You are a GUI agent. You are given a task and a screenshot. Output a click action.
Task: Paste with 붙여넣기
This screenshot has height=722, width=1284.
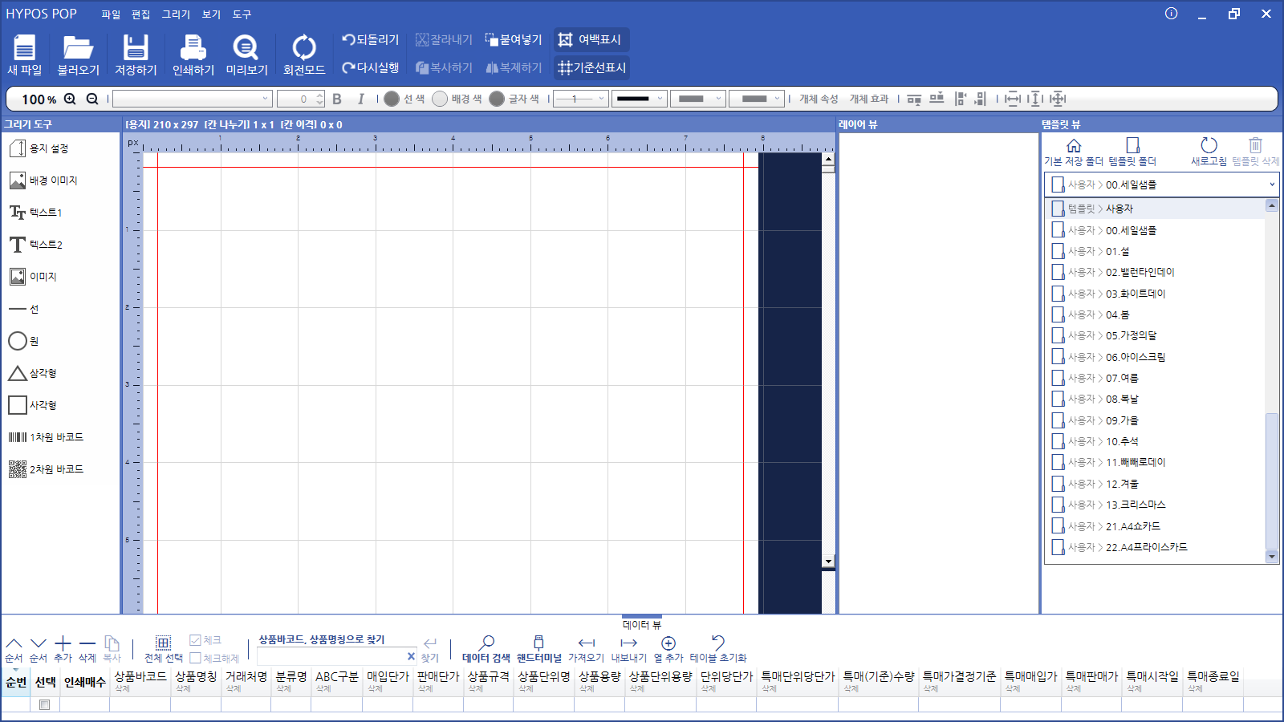tap(514, 39)
